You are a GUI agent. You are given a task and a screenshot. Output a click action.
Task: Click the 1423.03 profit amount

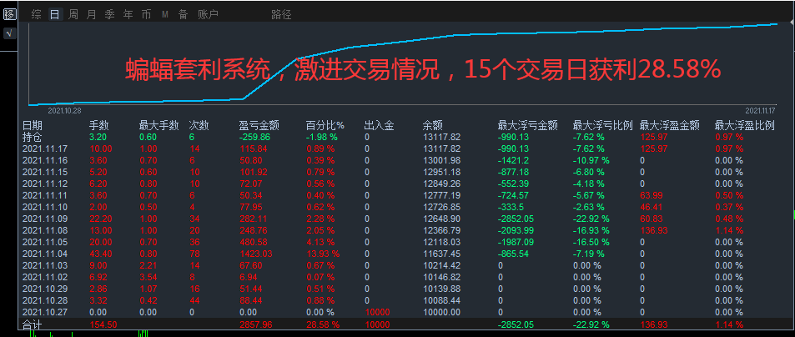pos(254,254)
